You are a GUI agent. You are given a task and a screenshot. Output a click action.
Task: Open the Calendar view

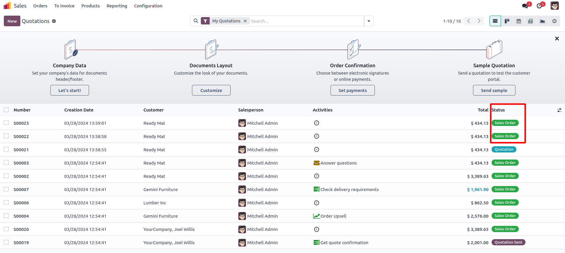coord(519,21)
